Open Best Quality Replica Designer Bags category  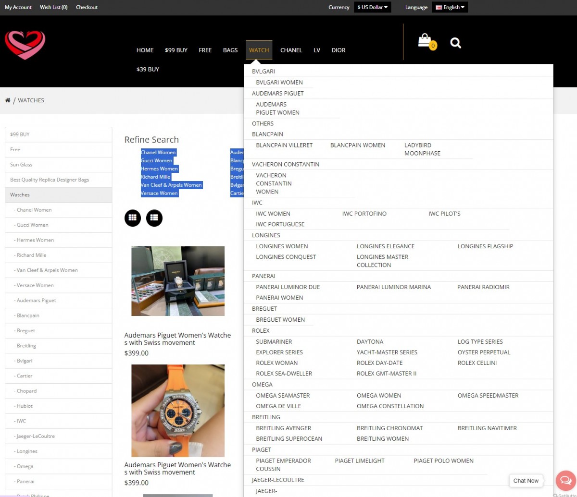[x=58, y=180]
